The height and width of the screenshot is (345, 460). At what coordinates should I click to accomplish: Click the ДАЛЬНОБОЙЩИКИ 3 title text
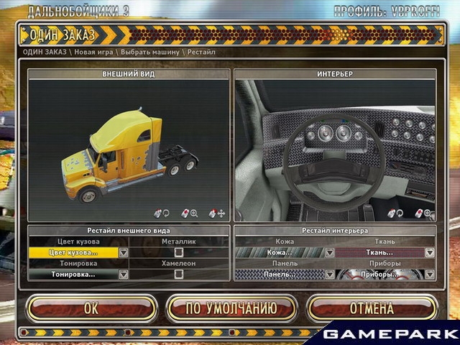[78, 11]
